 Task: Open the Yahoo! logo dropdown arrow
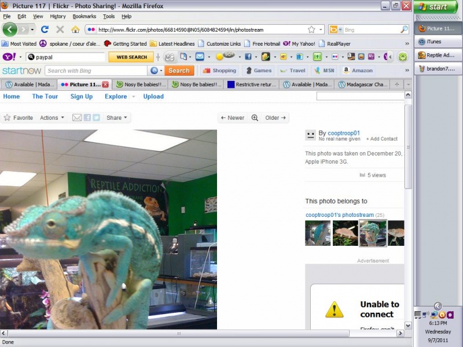coord(20,57)
